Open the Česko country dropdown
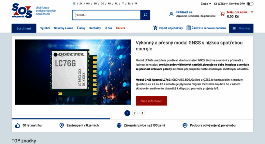This screenshot has height=144, width=265. [x=206, y=4]
